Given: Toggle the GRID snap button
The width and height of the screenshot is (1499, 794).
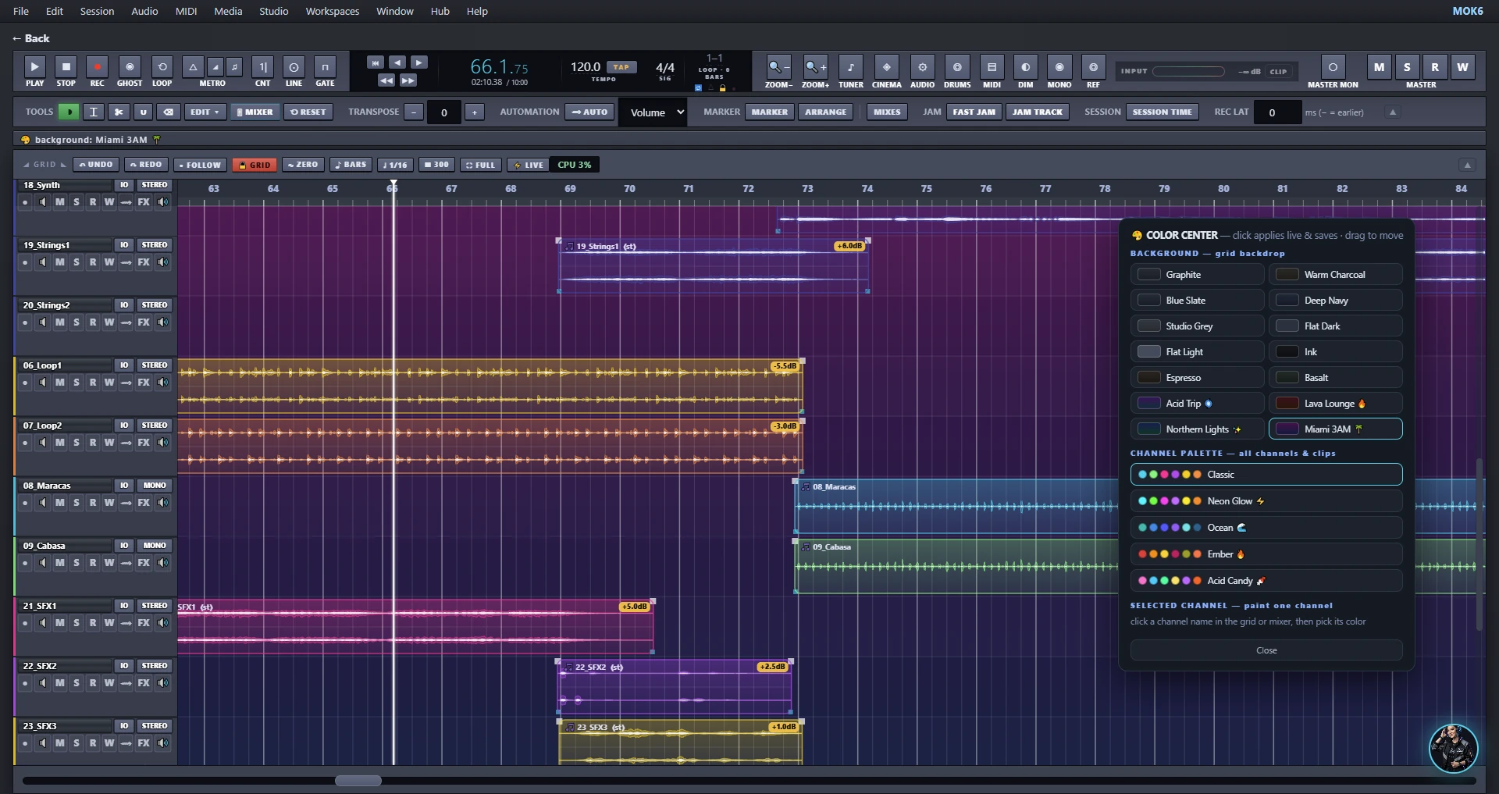Looking at the screenshot, I should 255,165.
